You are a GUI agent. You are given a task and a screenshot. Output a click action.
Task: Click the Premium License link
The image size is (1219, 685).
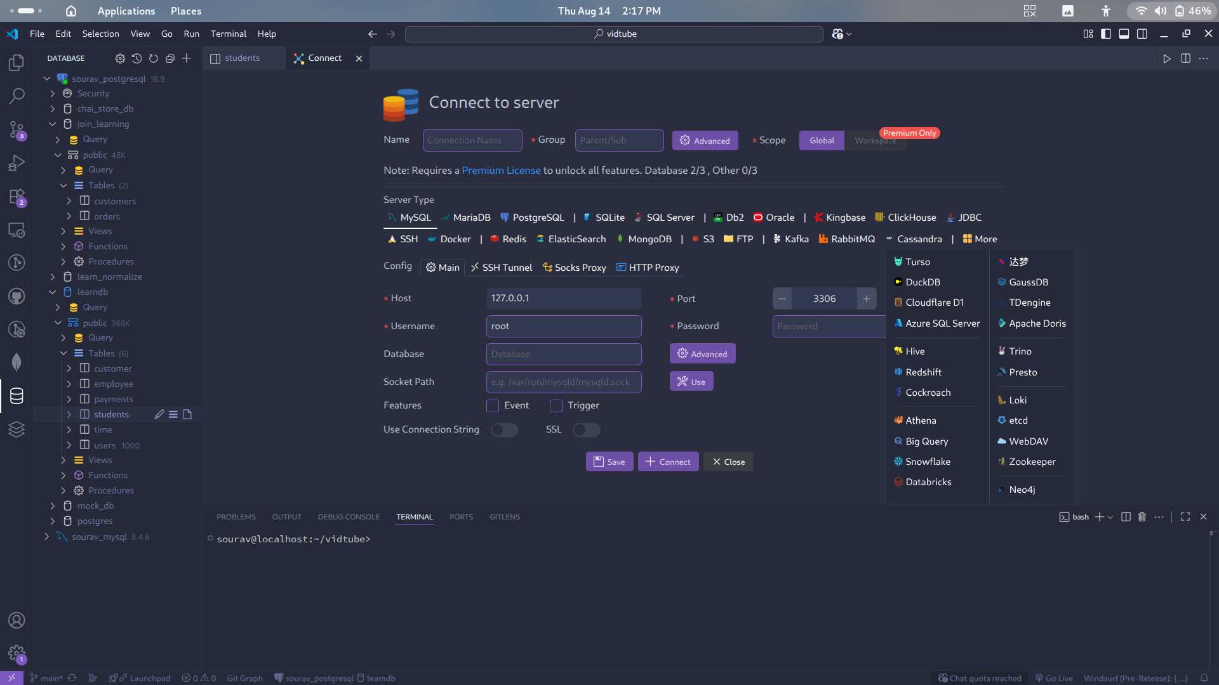pyautogui.click(x=501, y=170)
